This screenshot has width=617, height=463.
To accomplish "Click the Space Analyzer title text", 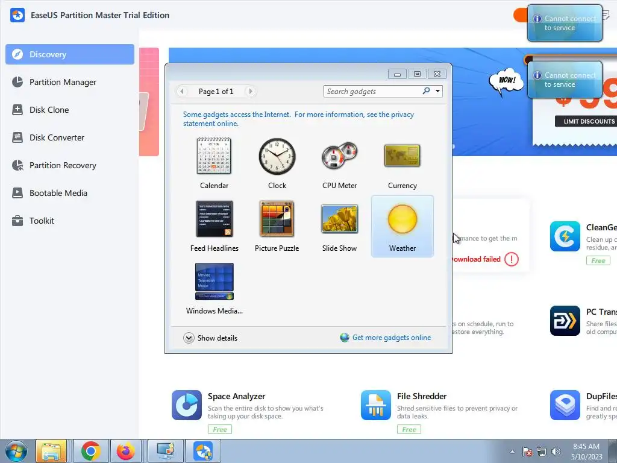I will pyautogui.click(x=236, y=396).
